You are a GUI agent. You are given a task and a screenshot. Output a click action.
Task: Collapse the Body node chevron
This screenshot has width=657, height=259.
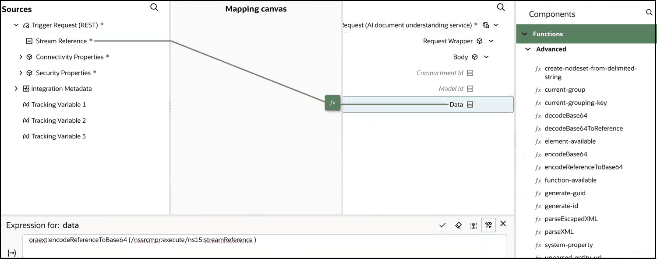[486, 57]
